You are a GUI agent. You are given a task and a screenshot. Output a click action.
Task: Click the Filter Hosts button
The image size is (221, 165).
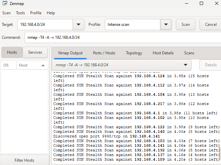(25, 160)
